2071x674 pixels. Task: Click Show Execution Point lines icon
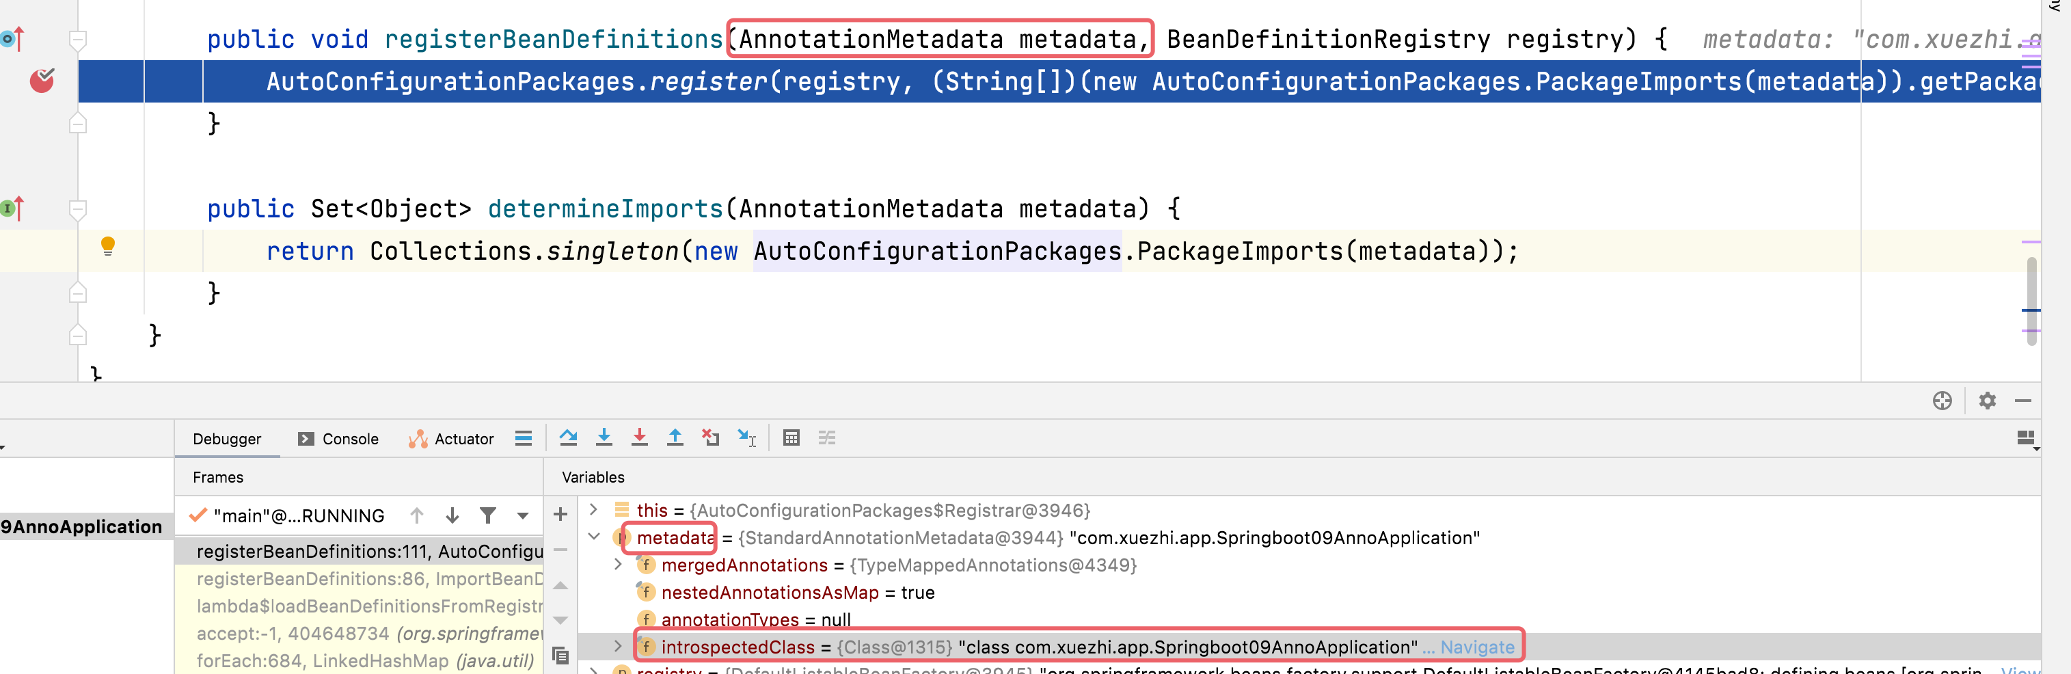click(524, 438)
